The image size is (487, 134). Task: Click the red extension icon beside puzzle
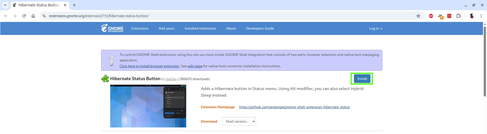[x=449, y=16]
